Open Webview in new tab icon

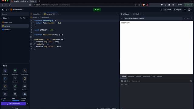click(191, 18)
